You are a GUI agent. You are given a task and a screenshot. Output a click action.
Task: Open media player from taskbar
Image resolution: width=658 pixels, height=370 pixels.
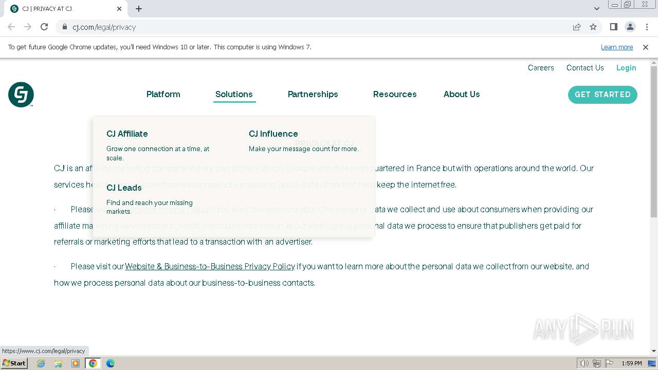pyautogui.click(x=76, y=363)
